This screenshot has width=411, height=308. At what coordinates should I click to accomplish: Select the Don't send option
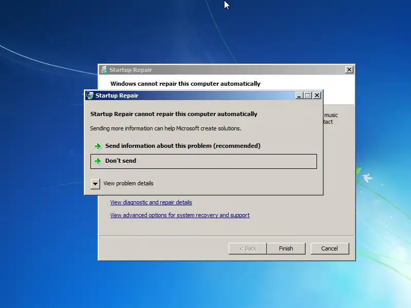(x=203, y=161)
